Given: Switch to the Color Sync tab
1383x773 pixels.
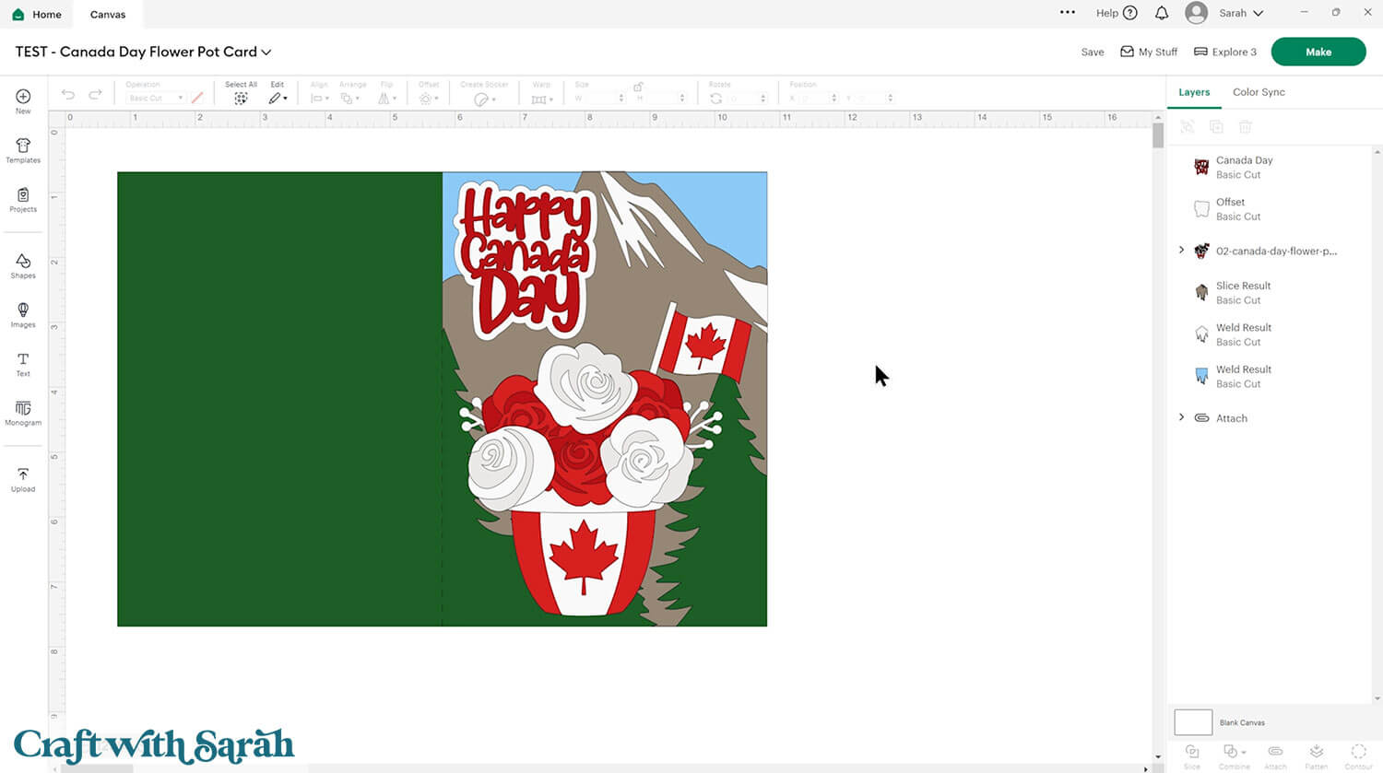Looking at the screenshot, I should [x=1259, y=92].
